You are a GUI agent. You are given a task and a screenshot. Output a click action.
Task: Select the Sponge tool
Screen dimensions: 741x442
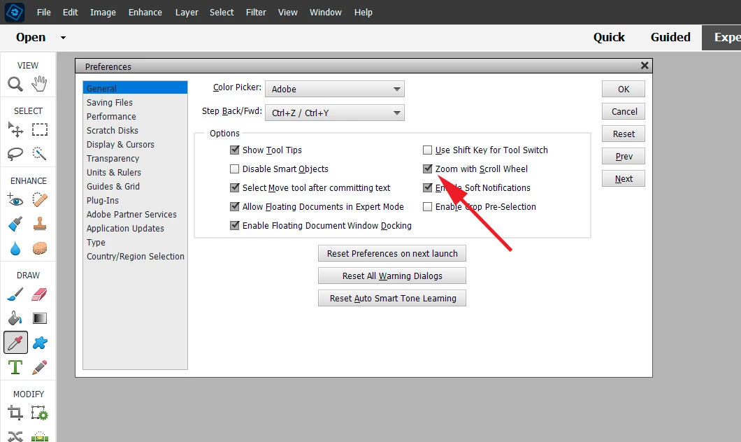click(40, 248)
